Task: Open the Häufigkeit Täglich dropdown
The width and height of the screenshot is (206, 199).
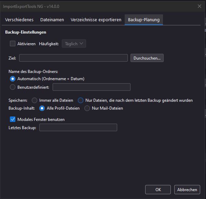Action: tap(74, 43)
